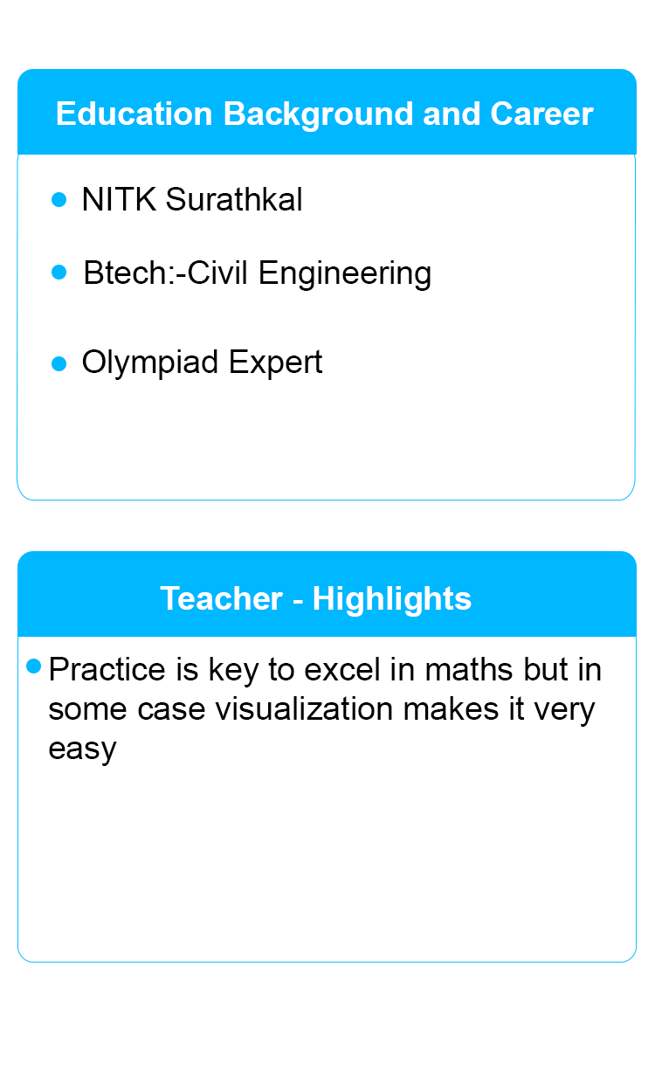Click the word 'Teacher' in the header

pyautogui.click(x=222, y=598)
